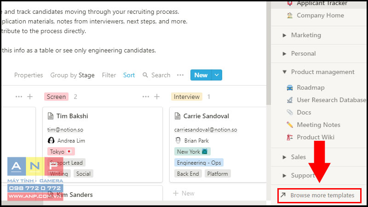Viewport: 368px width, 207px height.
Task: Open Screen column three-dot options
Action: 145,97
